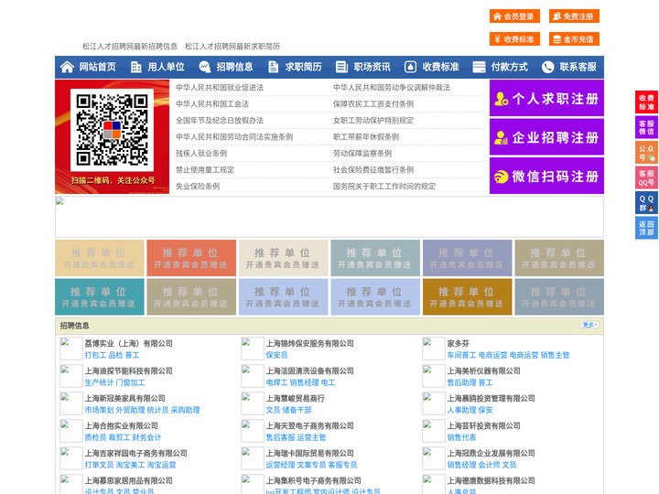This screenshot has width=659, height=494.
Task: Open the 联系客服 navigation item
Action: tap(578, 67)
